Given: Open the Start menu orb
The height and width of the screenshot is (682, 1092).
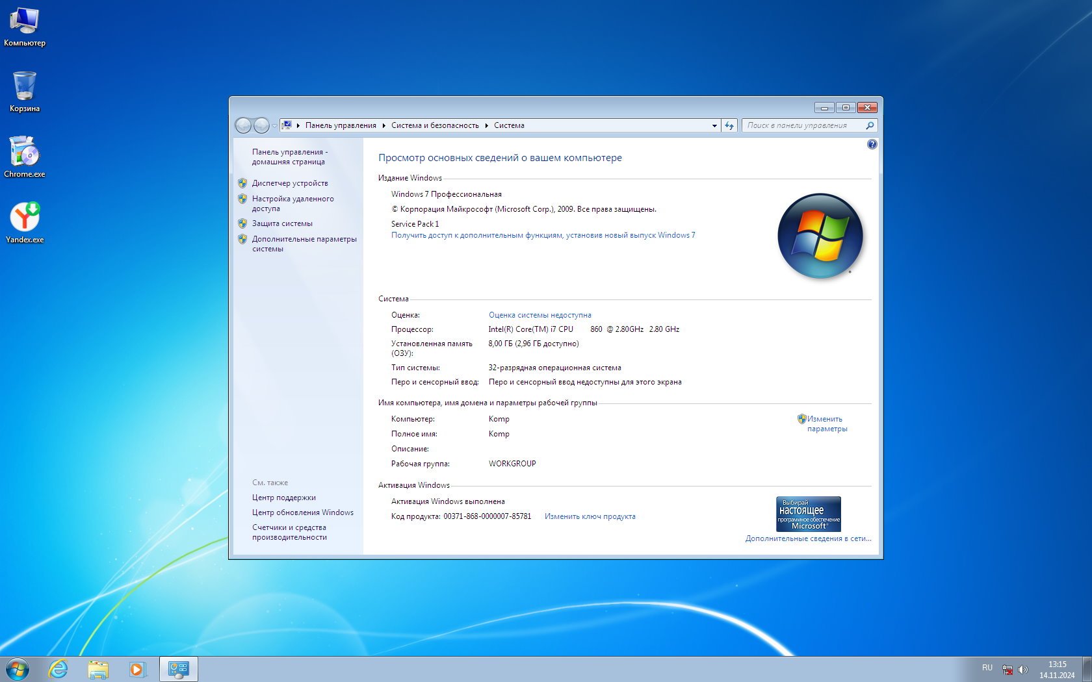Looking at the screenshot, I should (x=18, y=668).
